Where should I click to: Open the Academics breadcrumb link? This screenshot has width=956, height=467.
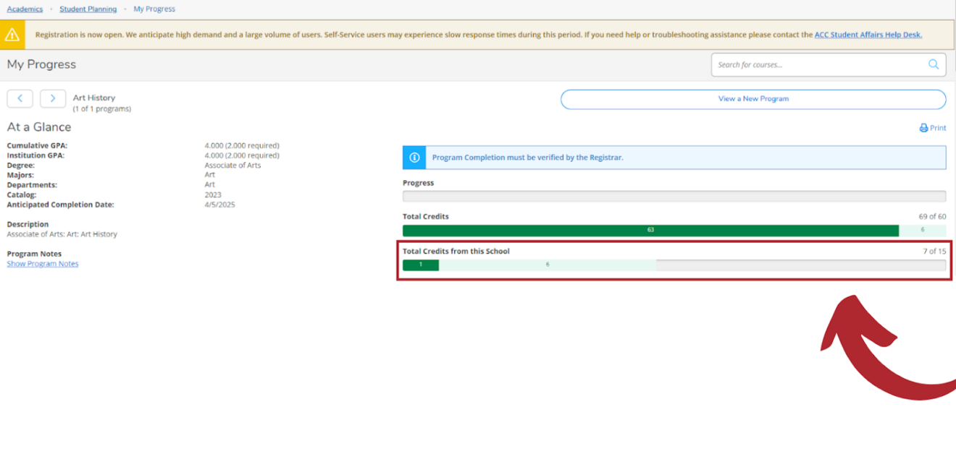click(x=25, y=9)
